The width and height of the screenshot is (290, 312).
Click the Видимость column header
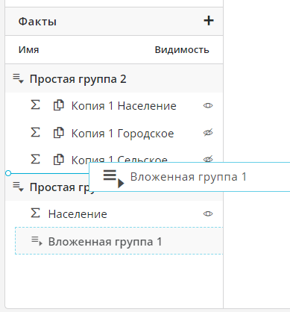click(x=182, y=50)
